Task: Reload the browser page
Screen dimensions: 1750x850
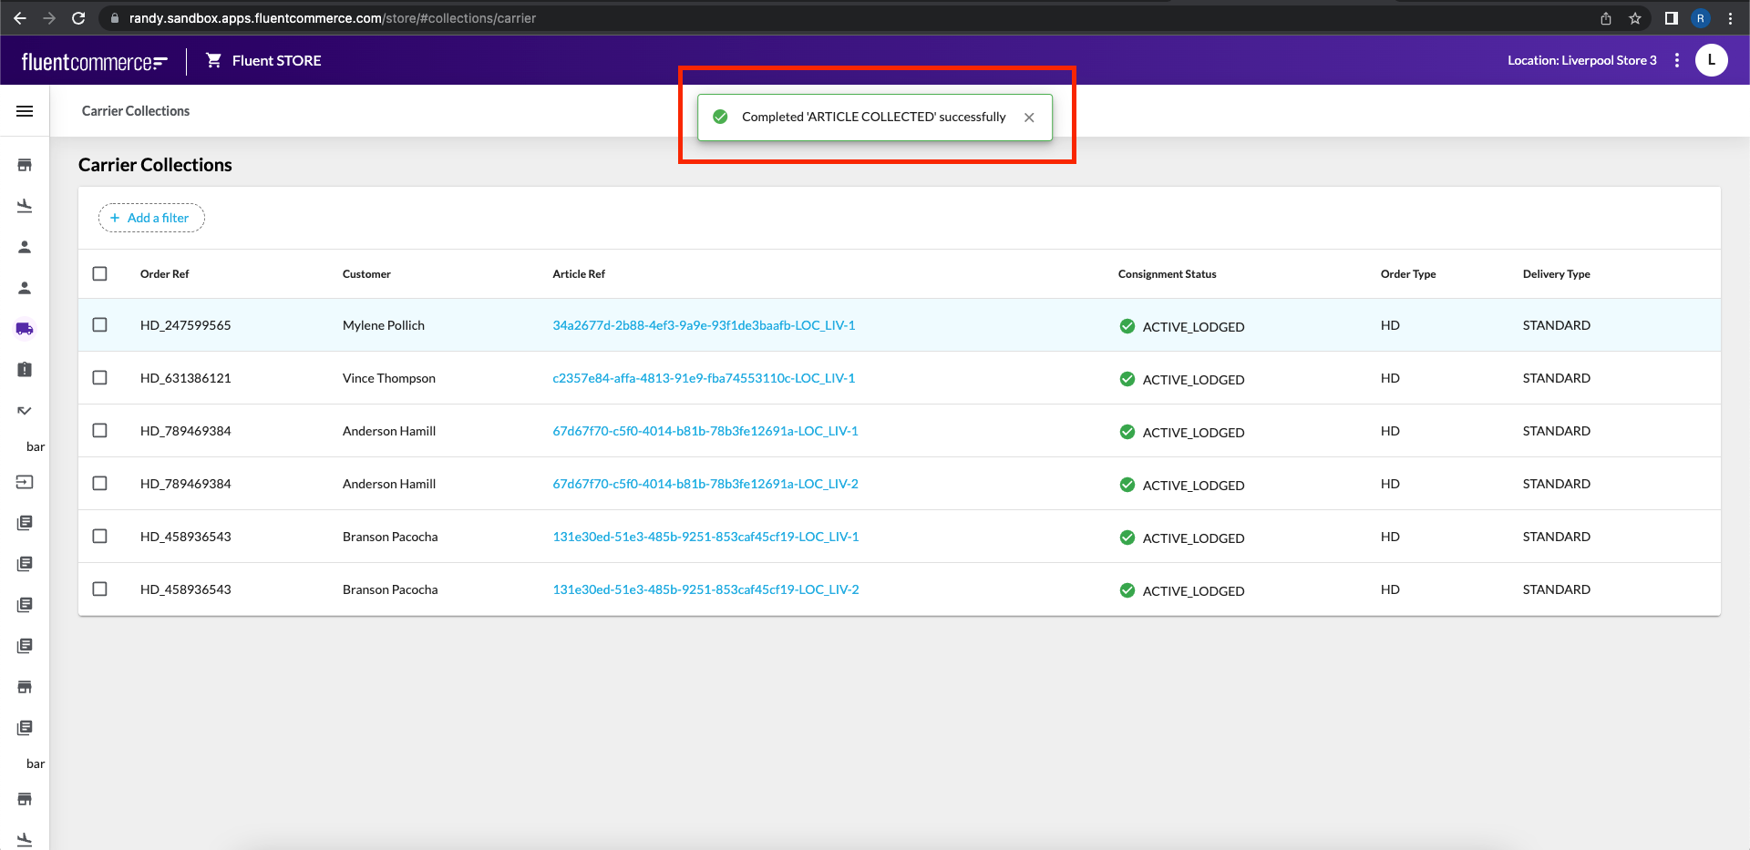Action: click(78, 18)
